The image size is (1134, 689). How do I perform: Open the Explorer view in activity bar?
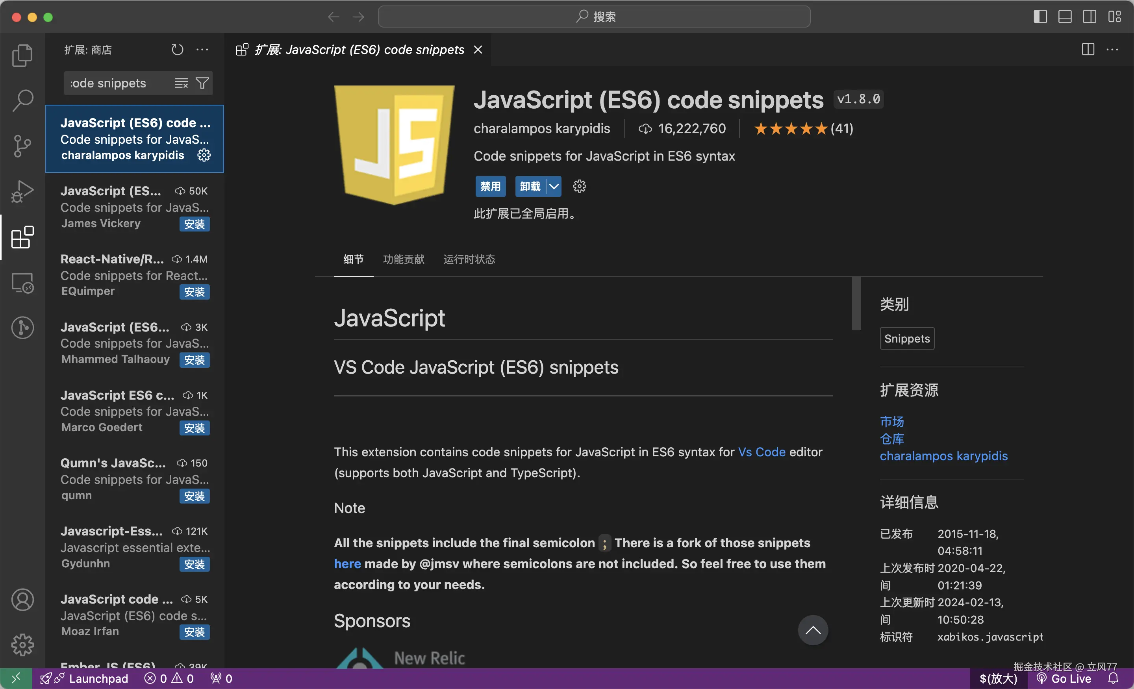tap(22, 55)
